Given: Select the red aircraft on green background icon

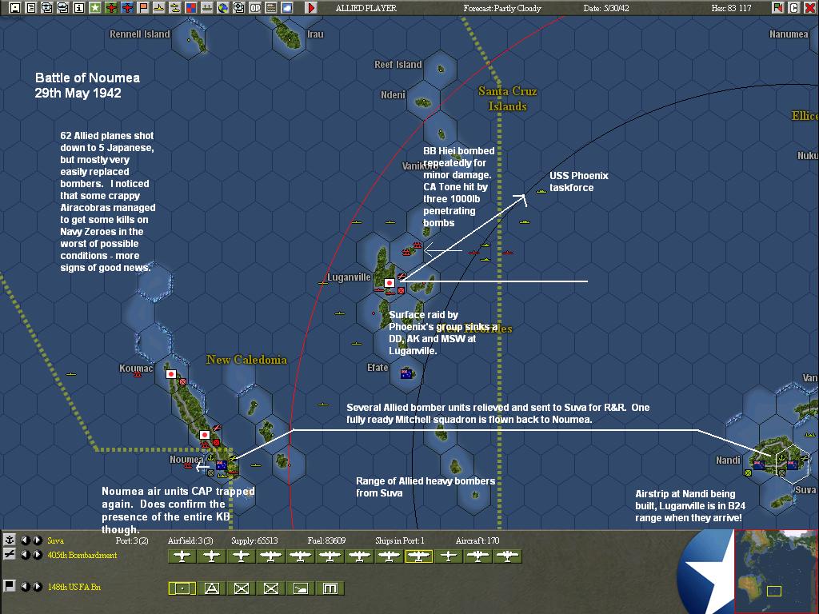Looking at the screenshot, I should point(111,8).
